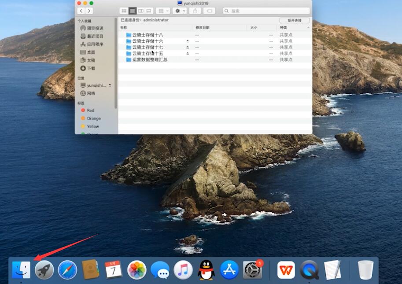Open 文稿 in sidebar
The image size is (402, 284).
click(x=88, y=60)
